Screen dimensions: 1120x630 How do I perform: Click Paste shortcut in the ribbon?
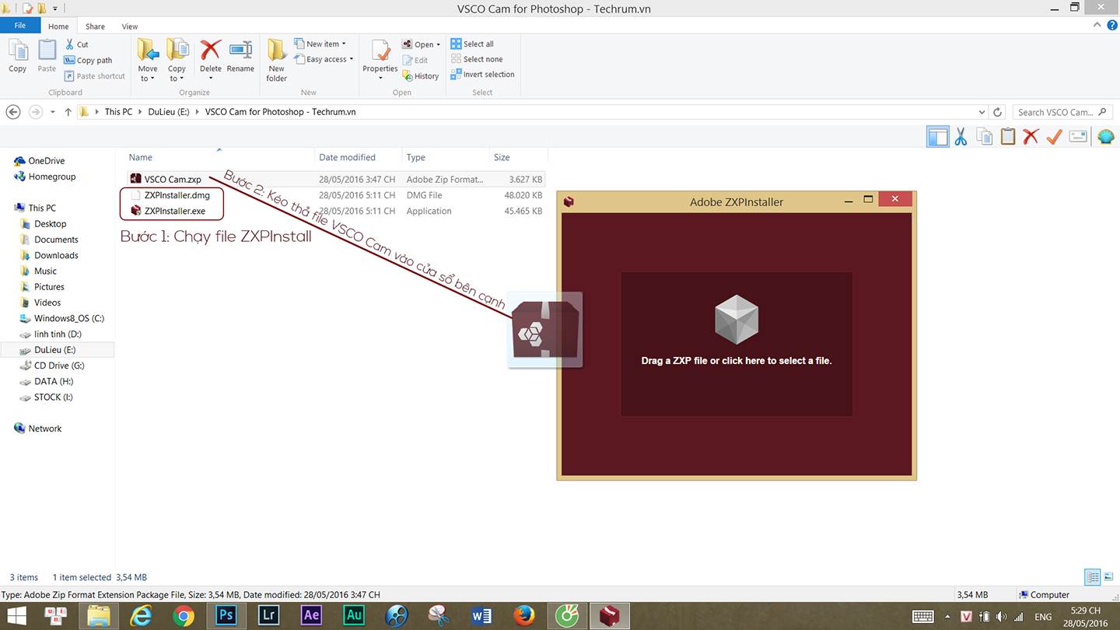(94, 75)
